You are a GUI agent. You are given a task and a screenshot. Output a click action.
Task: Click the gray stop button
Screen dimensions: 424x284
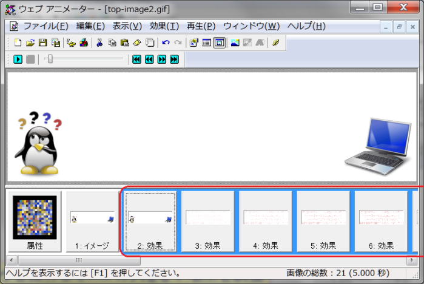point(30,59)
